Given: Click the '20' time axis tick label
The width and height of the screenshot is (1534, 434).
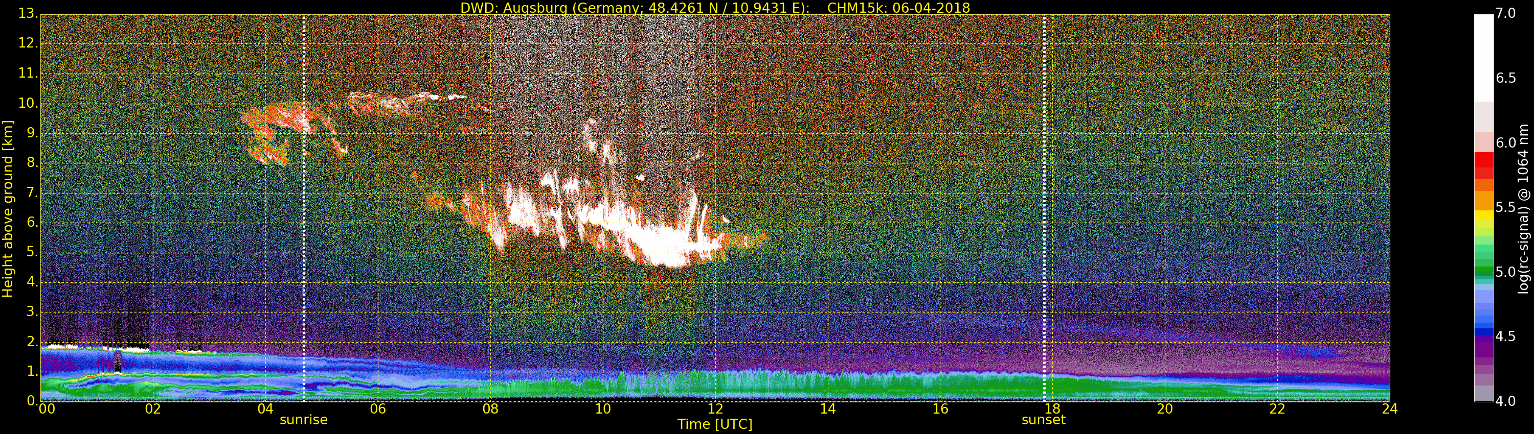Looking at the screenshot, I should (1165, 409).
